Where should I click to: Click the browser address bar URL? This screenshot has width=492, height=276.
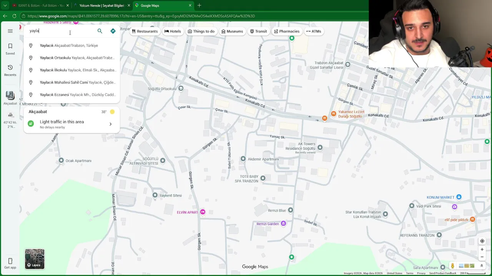141,16
